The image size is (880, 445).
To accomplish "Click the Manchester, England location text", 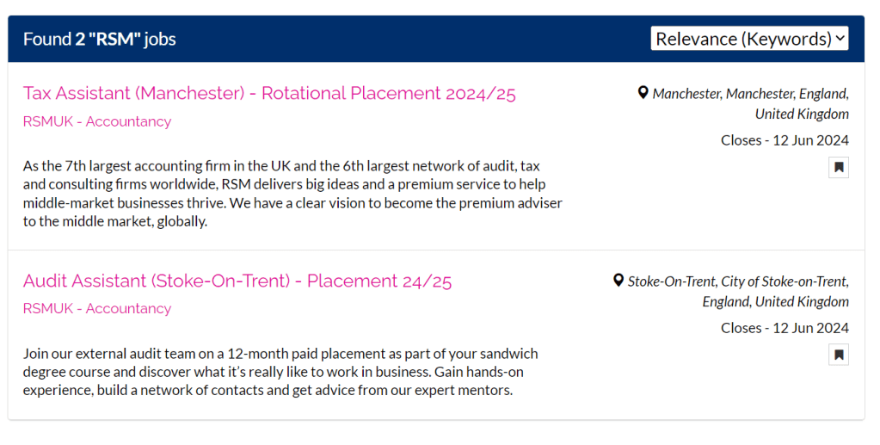I will [x=750, y=103].
